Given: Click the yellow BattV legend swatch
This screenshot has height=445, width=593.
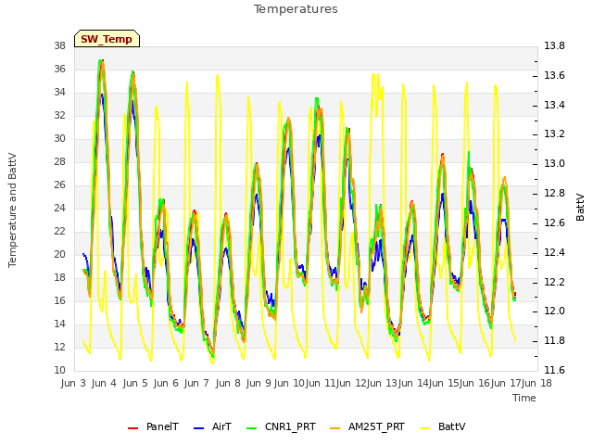Looking at the screenshot, I should coord(425,427).
